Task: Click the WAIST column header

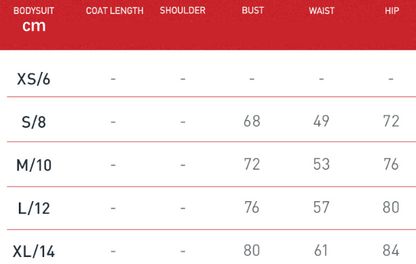Action: [322, 10]
